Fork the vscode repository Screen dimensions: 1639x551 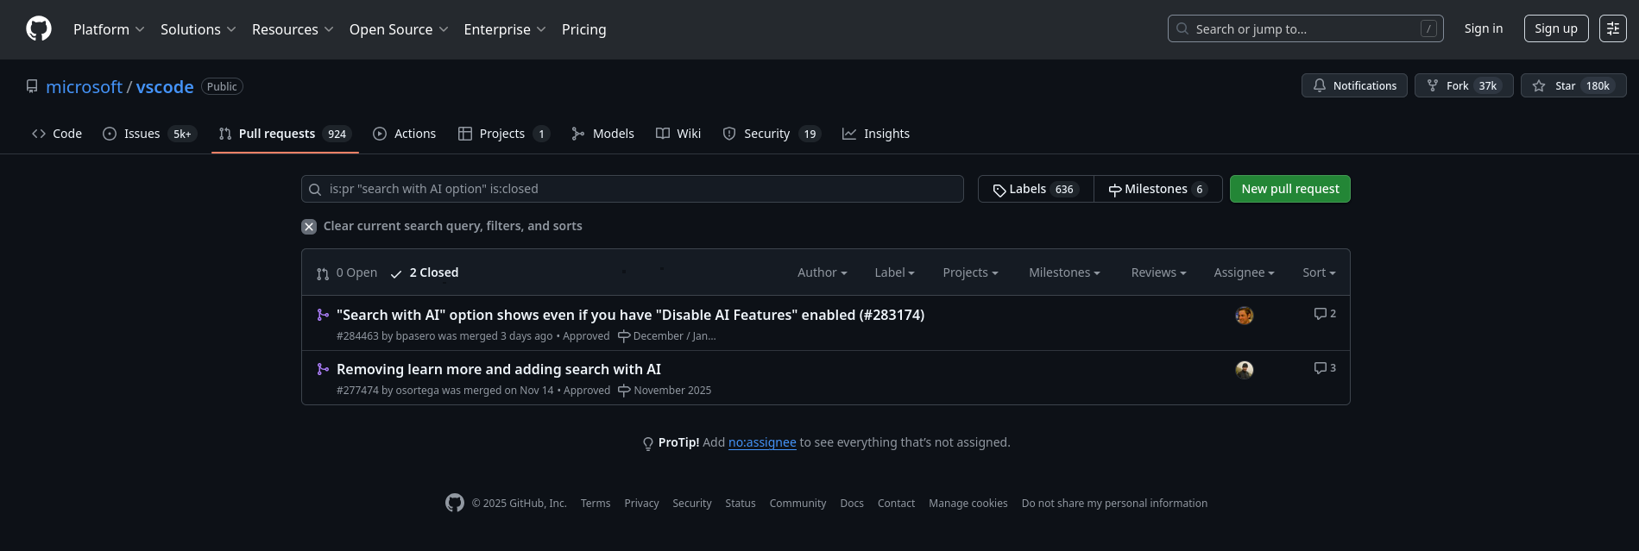tap(1463, 85)
